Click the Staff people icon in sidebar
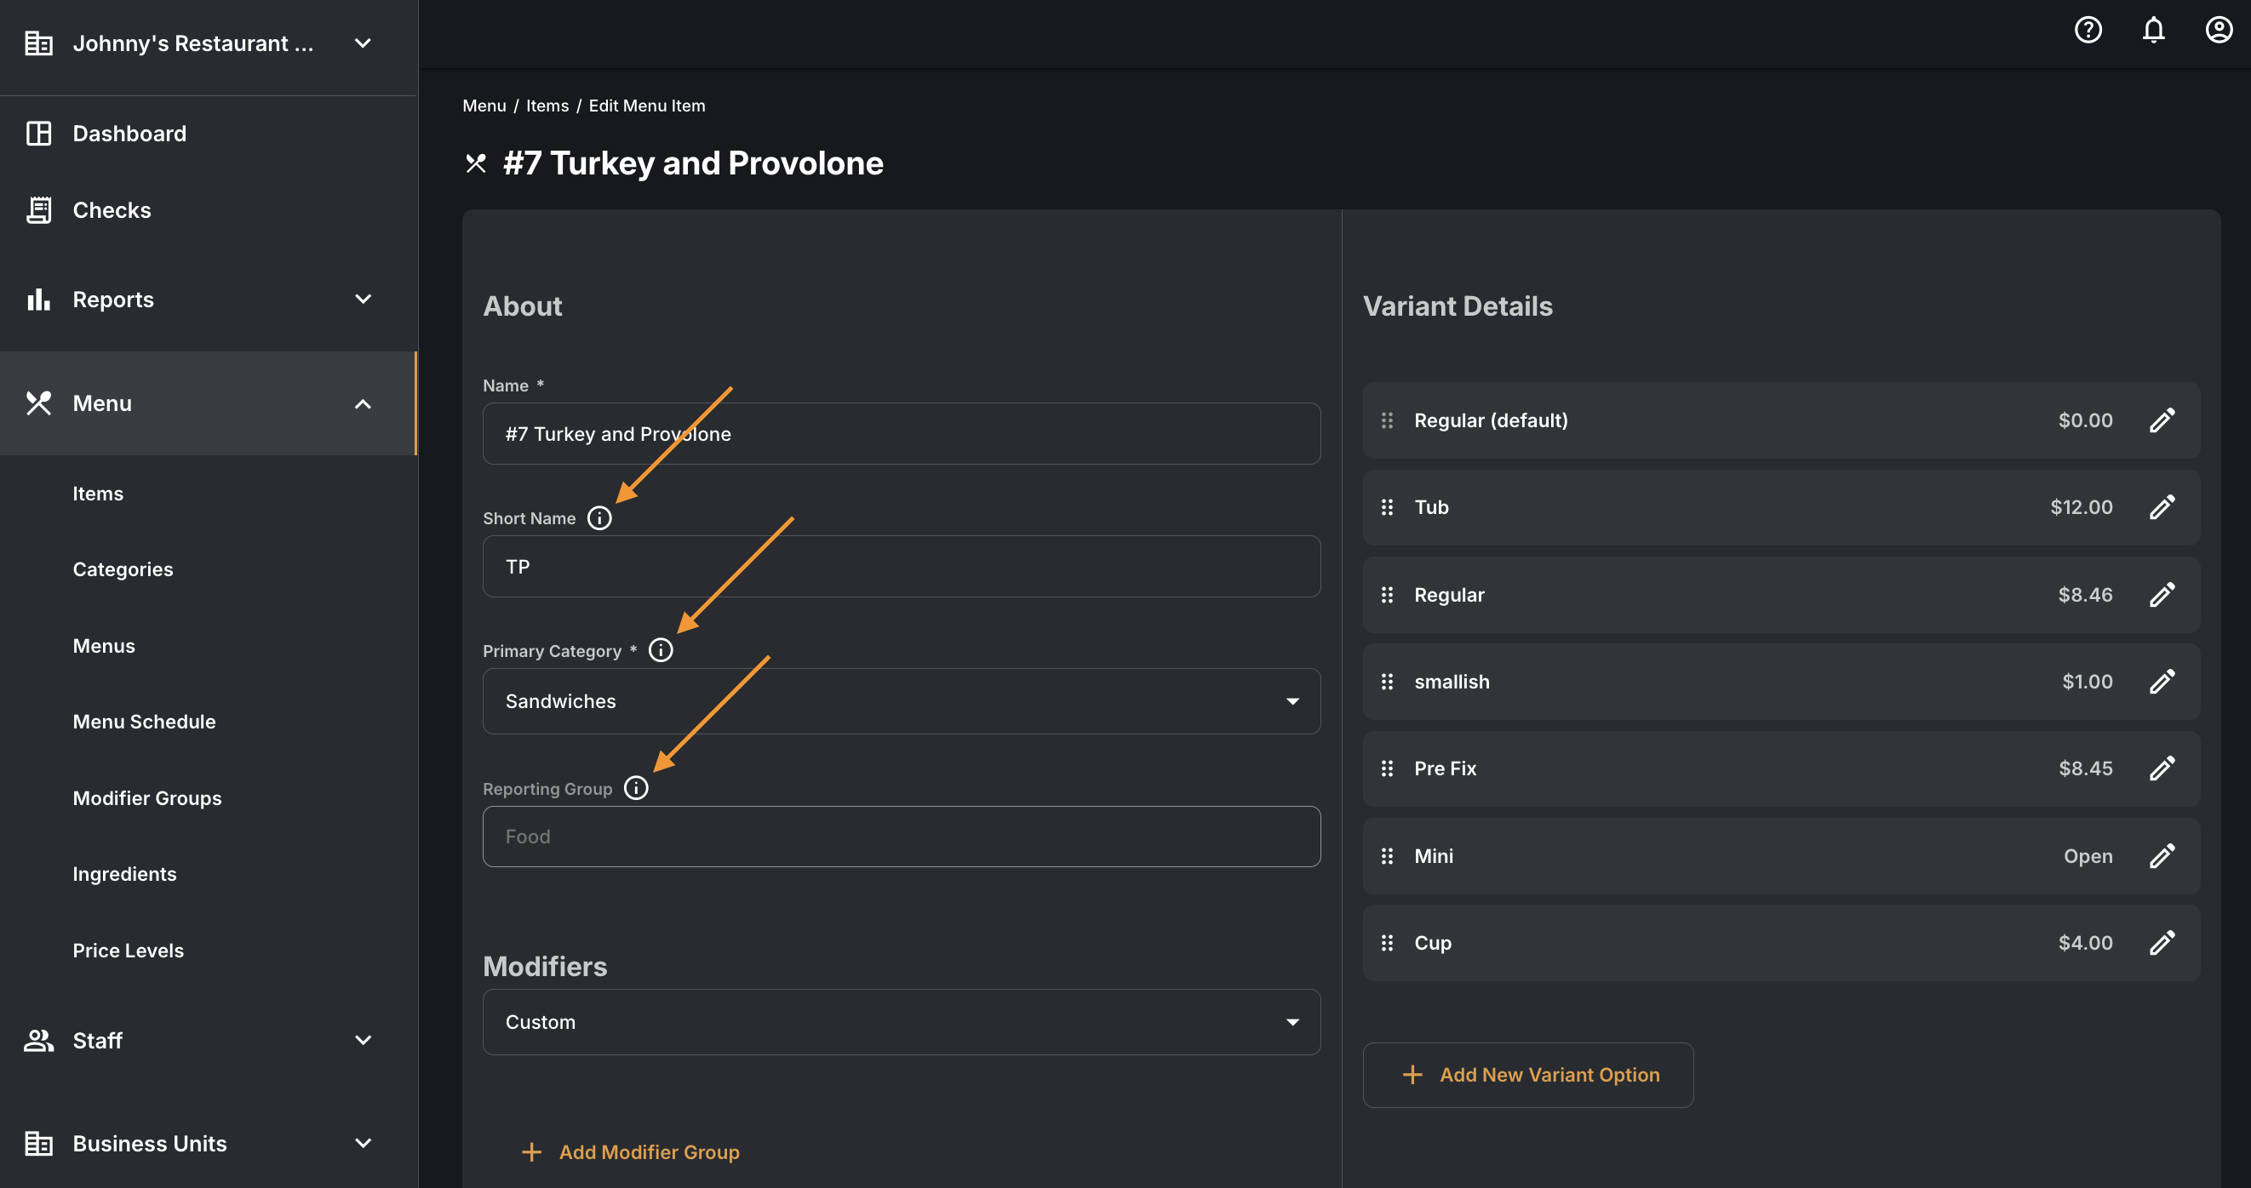Viewport: 2251px width, 1188px height. [x=38, y=1041]
